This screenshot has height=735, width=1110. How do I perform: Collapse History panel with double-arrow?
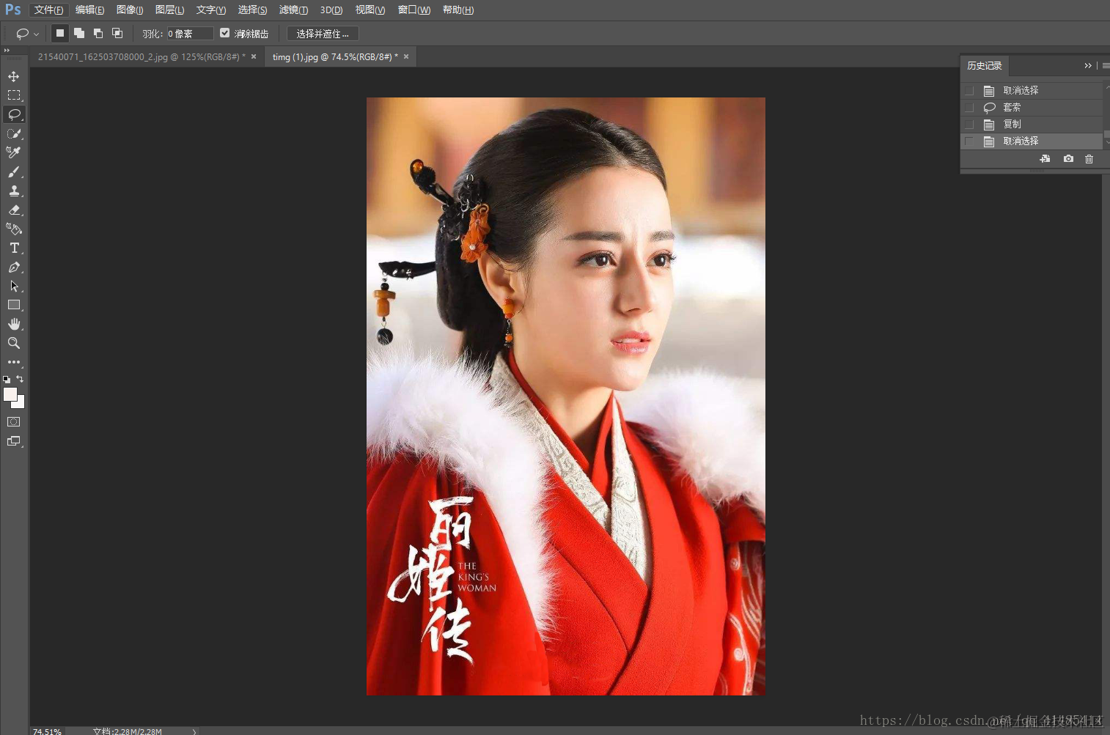pos(1088,66)
